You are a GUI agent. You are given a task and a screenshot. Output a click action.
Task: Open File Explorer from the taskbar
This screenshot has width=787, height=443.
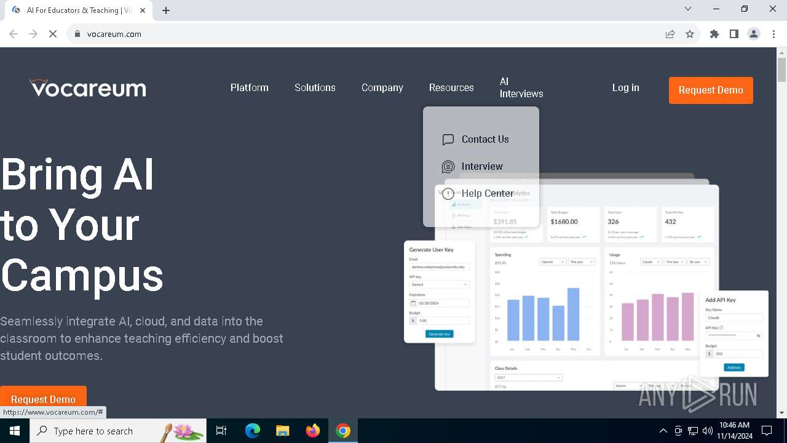pos(283,431)
